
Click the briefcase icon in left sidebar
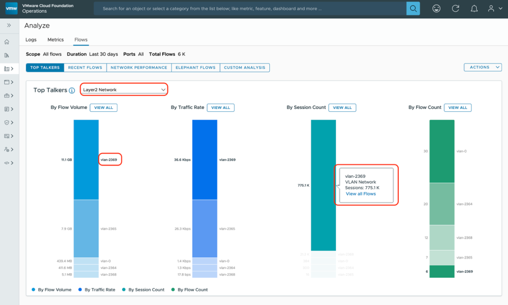tap(7, 96)
